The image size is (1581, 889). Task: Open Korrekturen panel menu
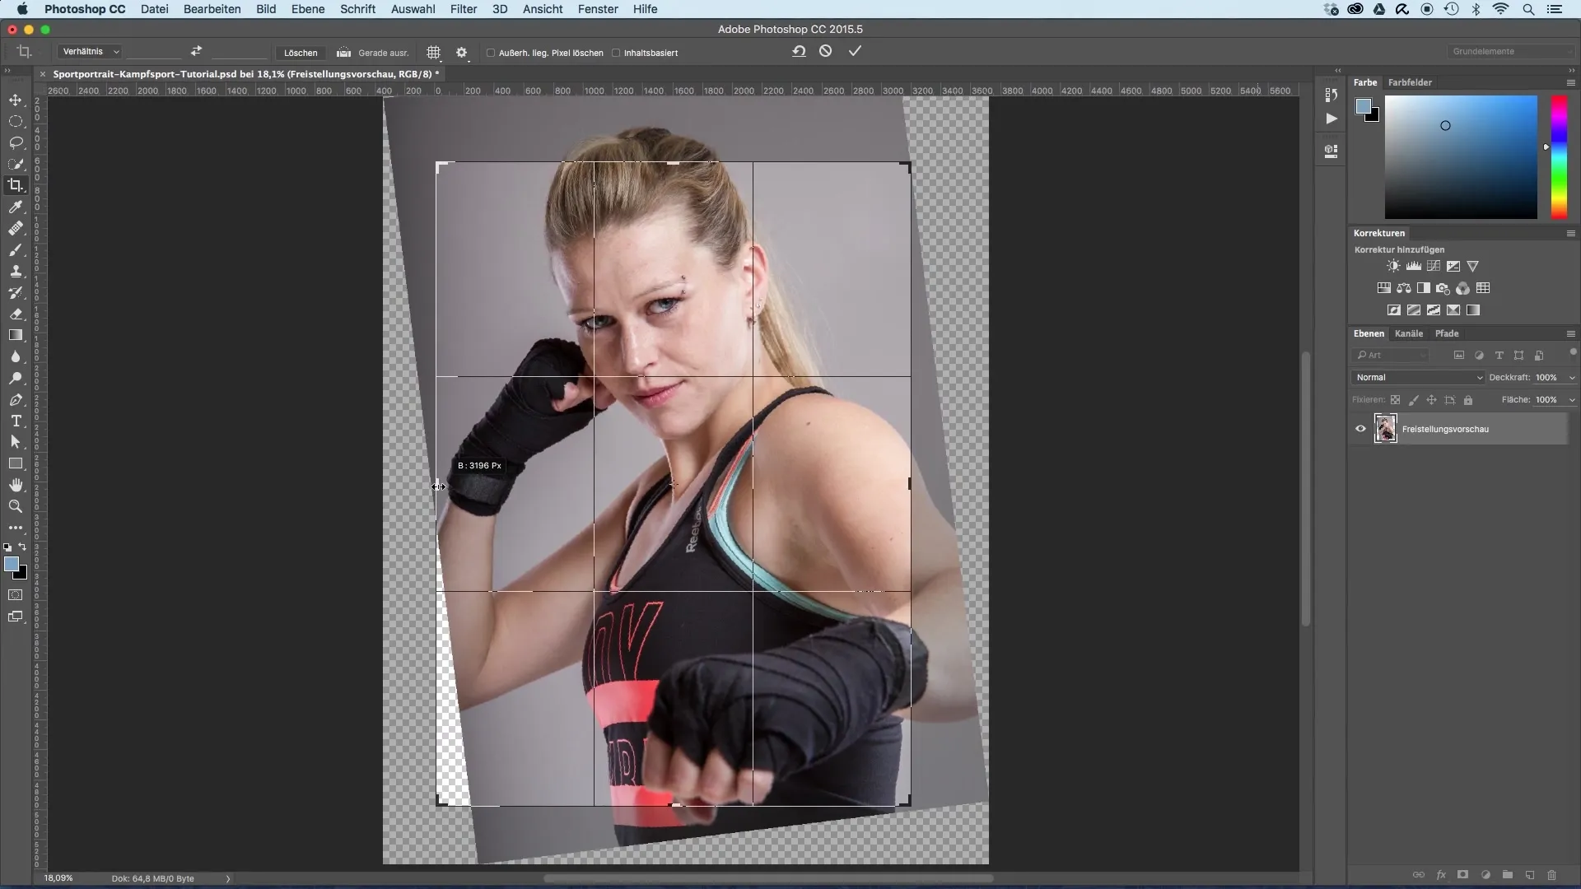[x=1570, y=233]
